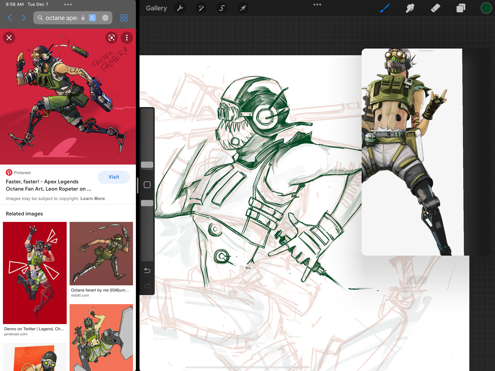
Task: Open the three-dot image options menu
Action: click(x=127, y=38)
